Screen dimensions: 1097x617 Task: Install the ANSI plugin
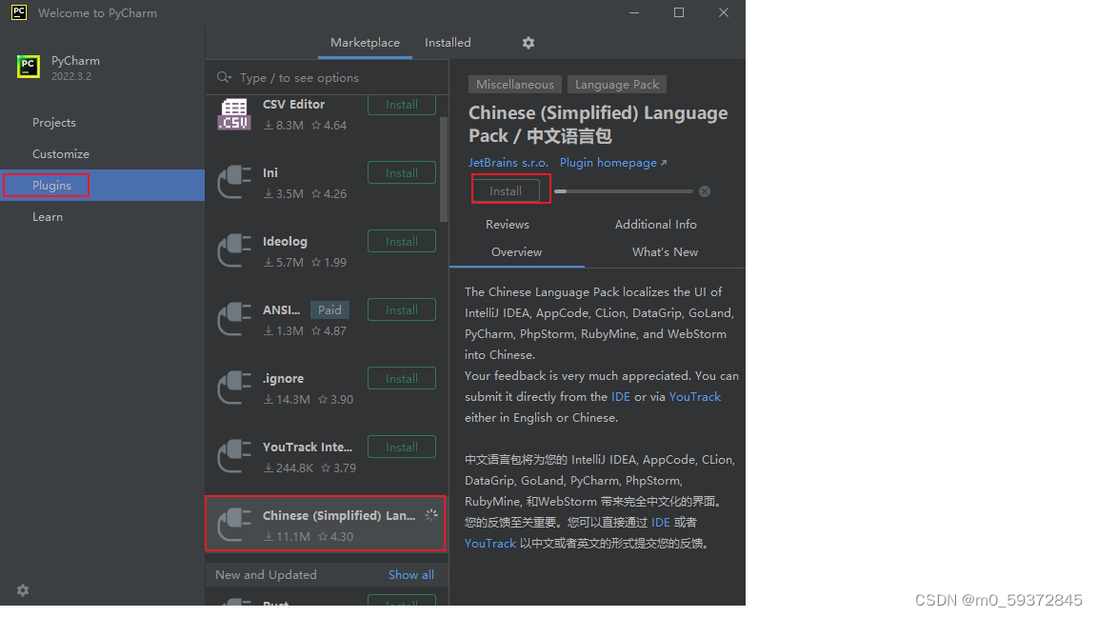click(402, 309)
